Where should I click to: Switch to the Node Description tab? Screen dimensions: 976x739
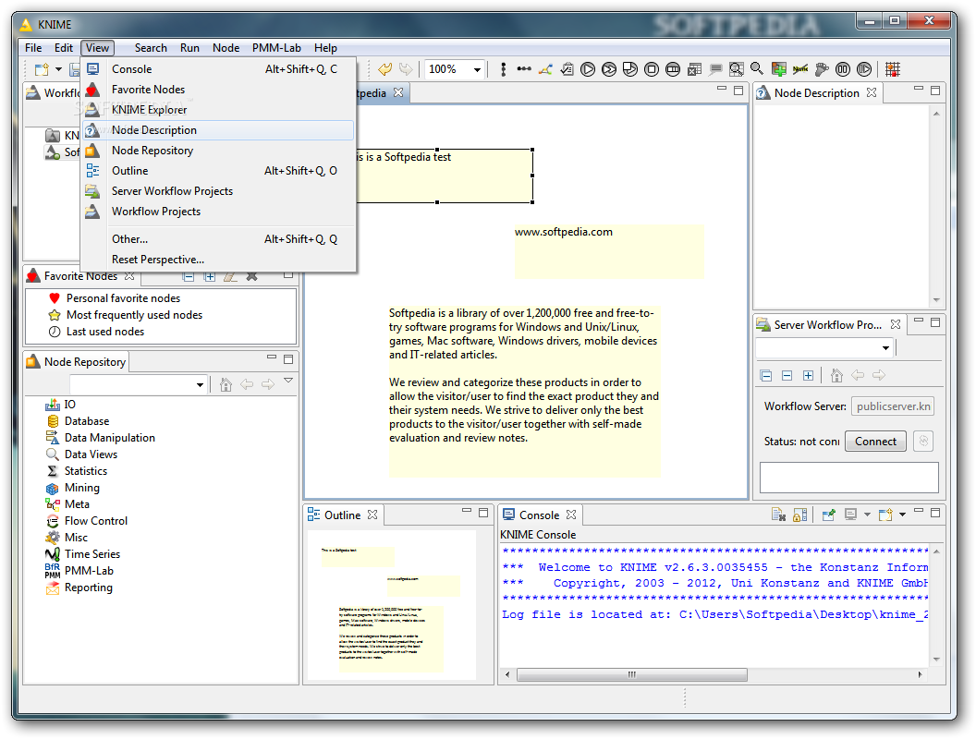coord(816,92)
